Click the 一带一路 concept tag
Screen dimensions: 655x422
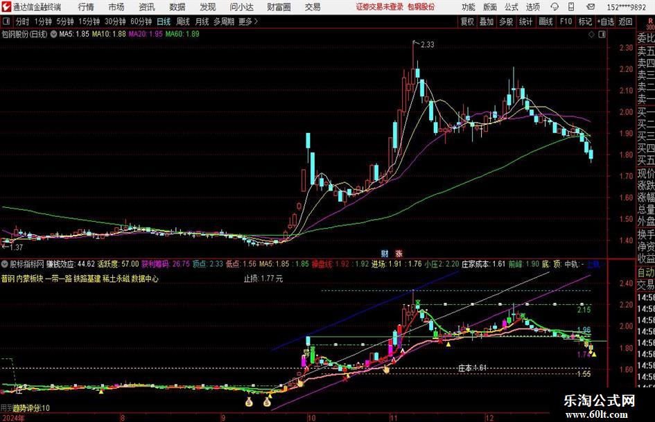tap(58, 279)
